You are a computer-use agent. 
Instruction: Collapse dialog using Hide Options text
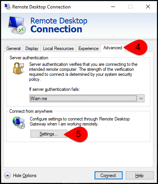[x=25, y=176]
